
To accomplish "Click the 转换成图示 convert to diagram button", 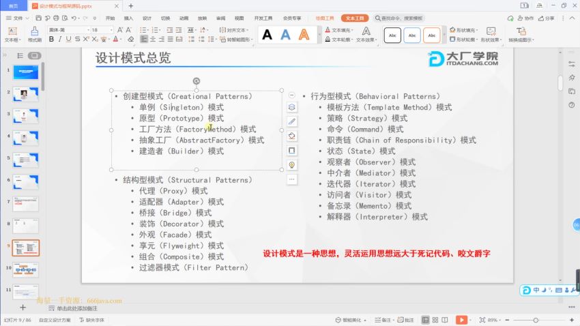I will [521, 40].
